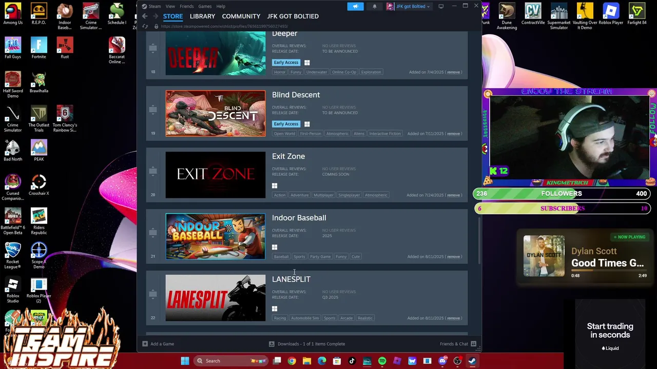Select the Horror tag on Deeper
The width and height of the screenshot is (657, 369).
(x=279, y=72)
